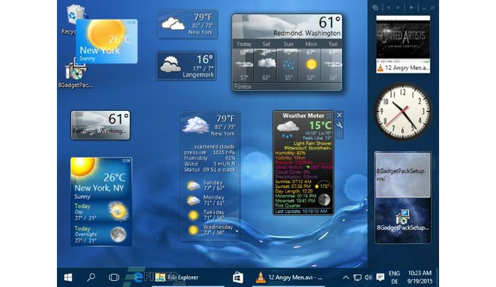
Task: Click the Sunday 77°/67° forecast row
Action: coord(210,186)
